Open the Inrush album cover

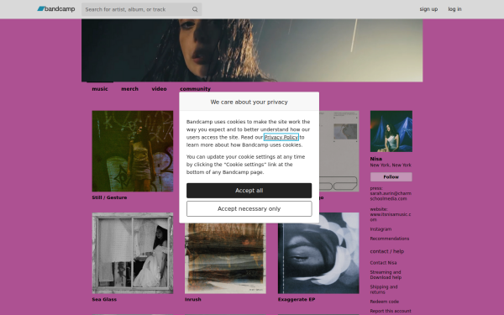pyautogui.click(x=225, y=258)
